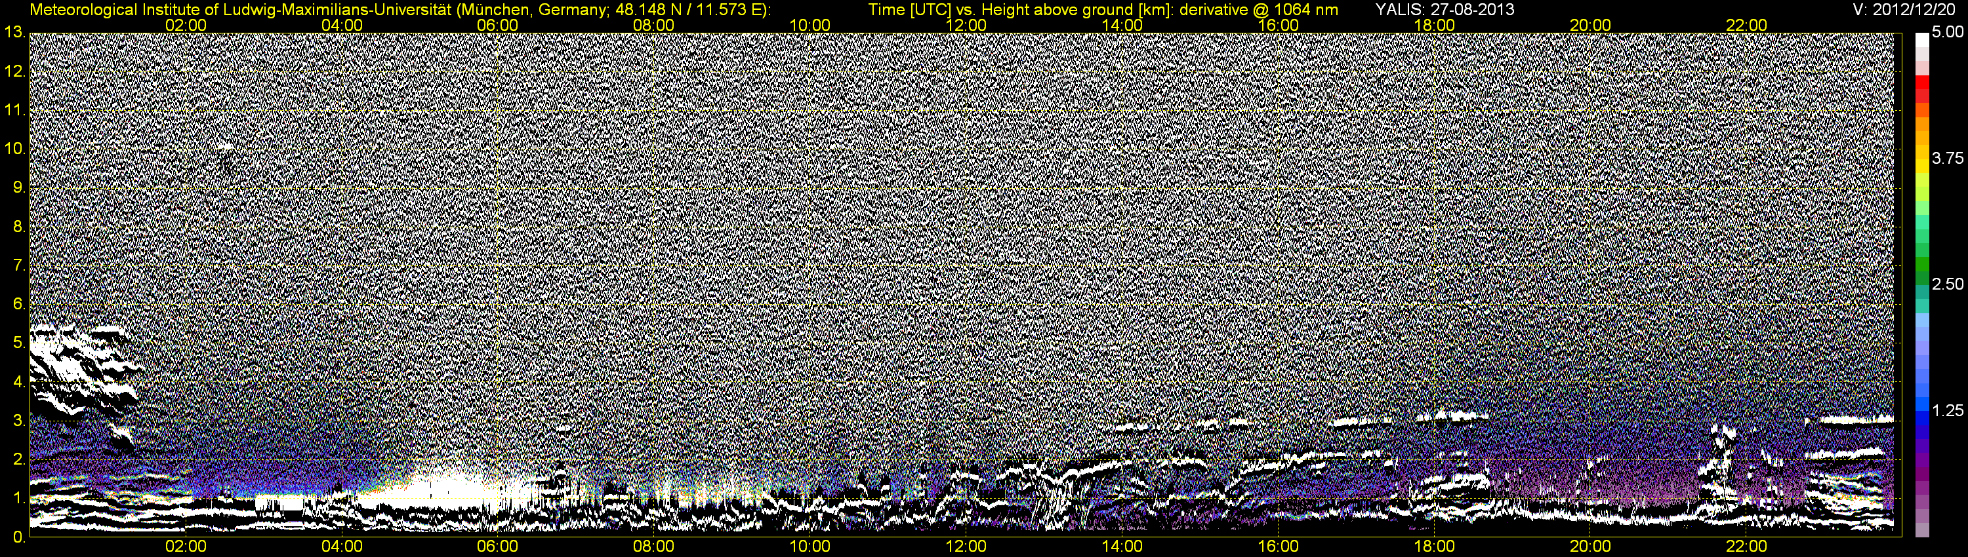
Task: Click the 'YALIS: 27-08-2013' date label
Action: [1445, 10]
